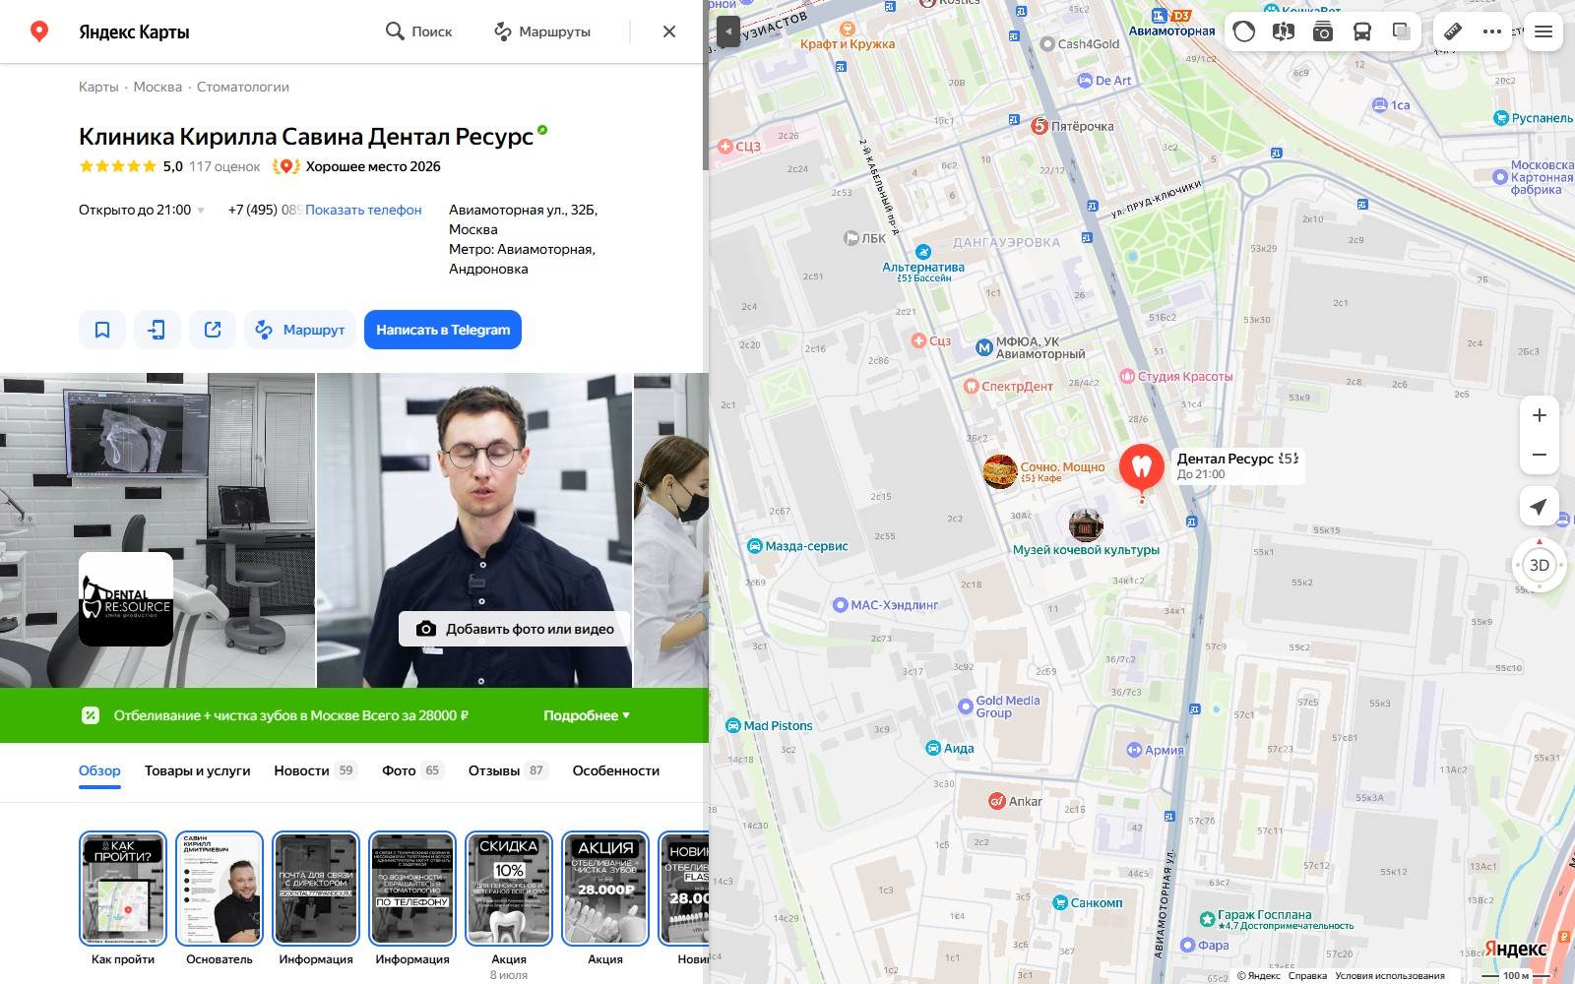Open the 117 оценок ratings link
The image size is (1575, 984).
[x=224, y=166]
